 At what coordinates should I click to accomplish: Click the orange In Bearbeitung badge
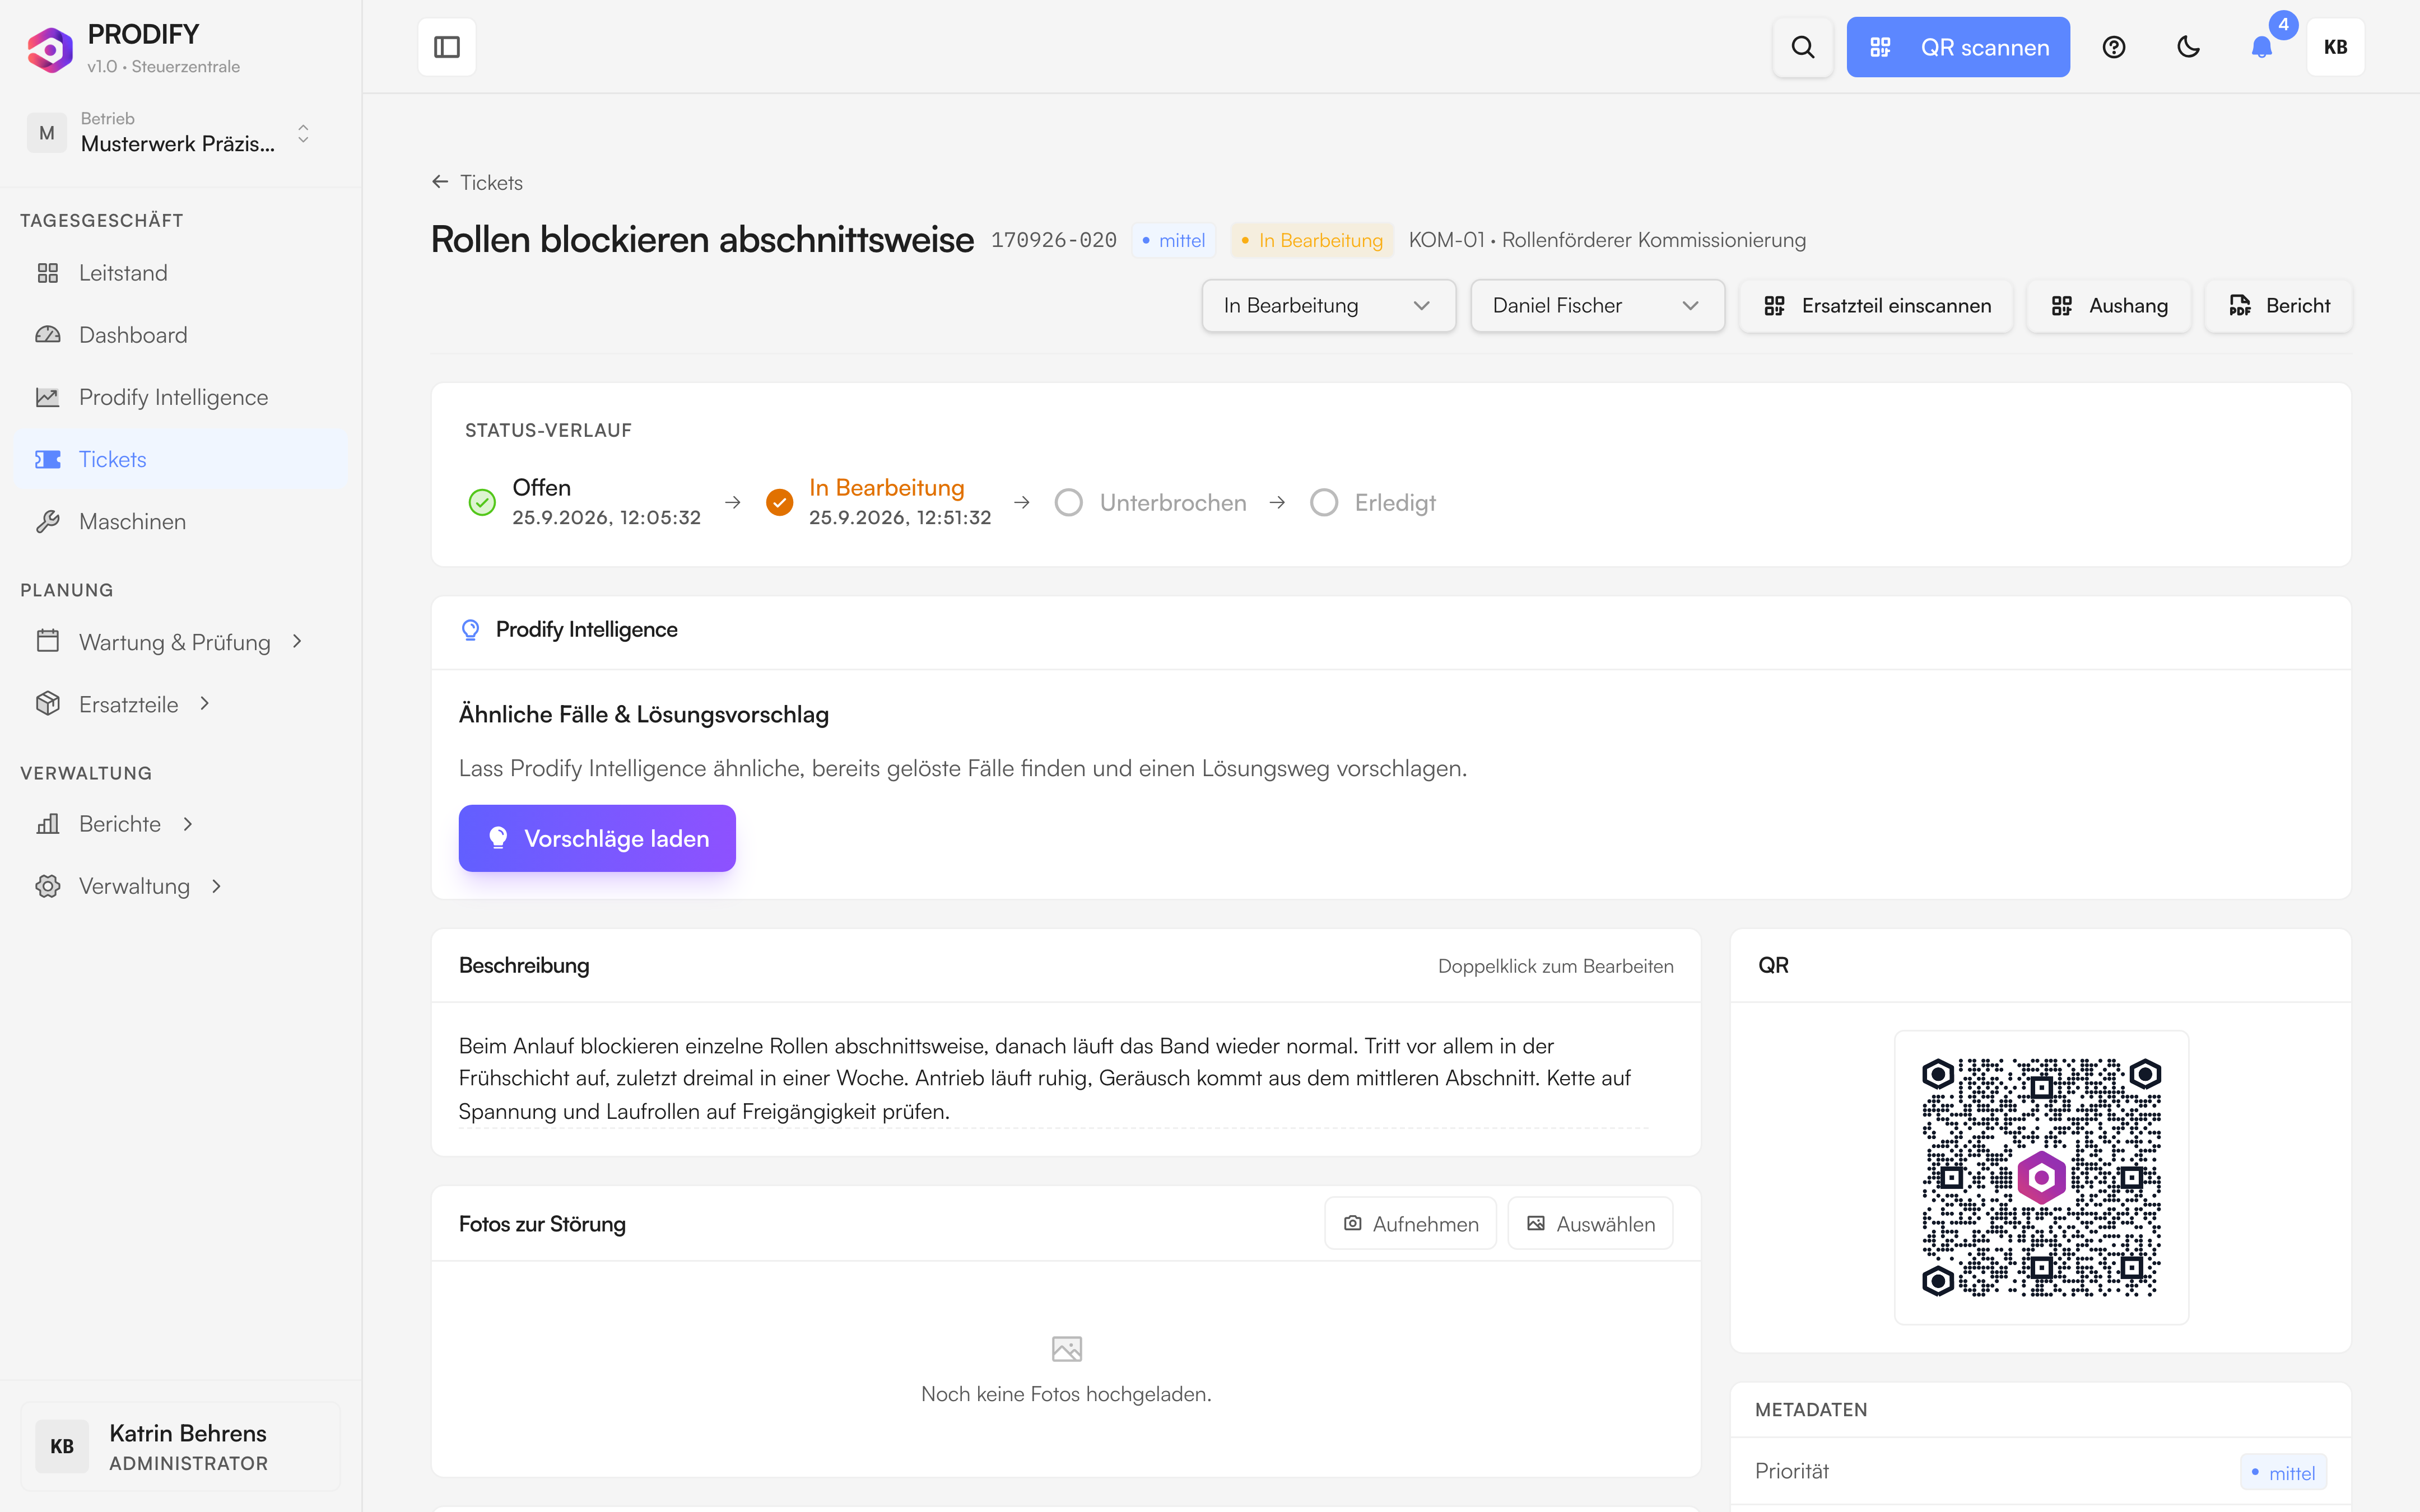[1311, 240]
